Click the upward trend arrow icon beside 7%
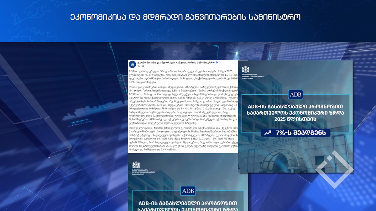376x211 pixels. (x=268, y=133)
